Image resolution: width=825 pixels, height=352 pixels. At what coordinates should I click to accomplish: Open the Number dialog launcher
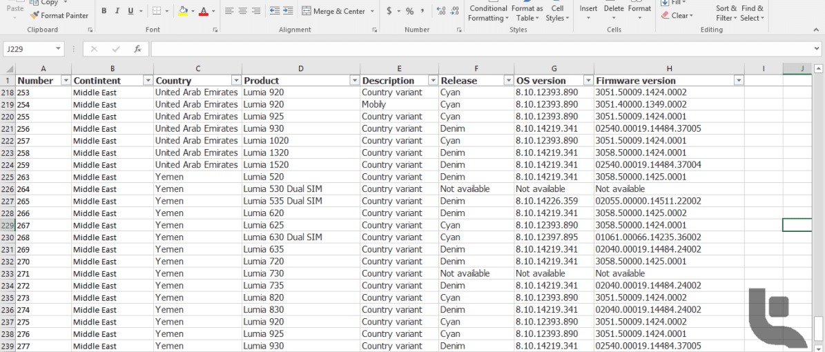[x=458, y=30]
